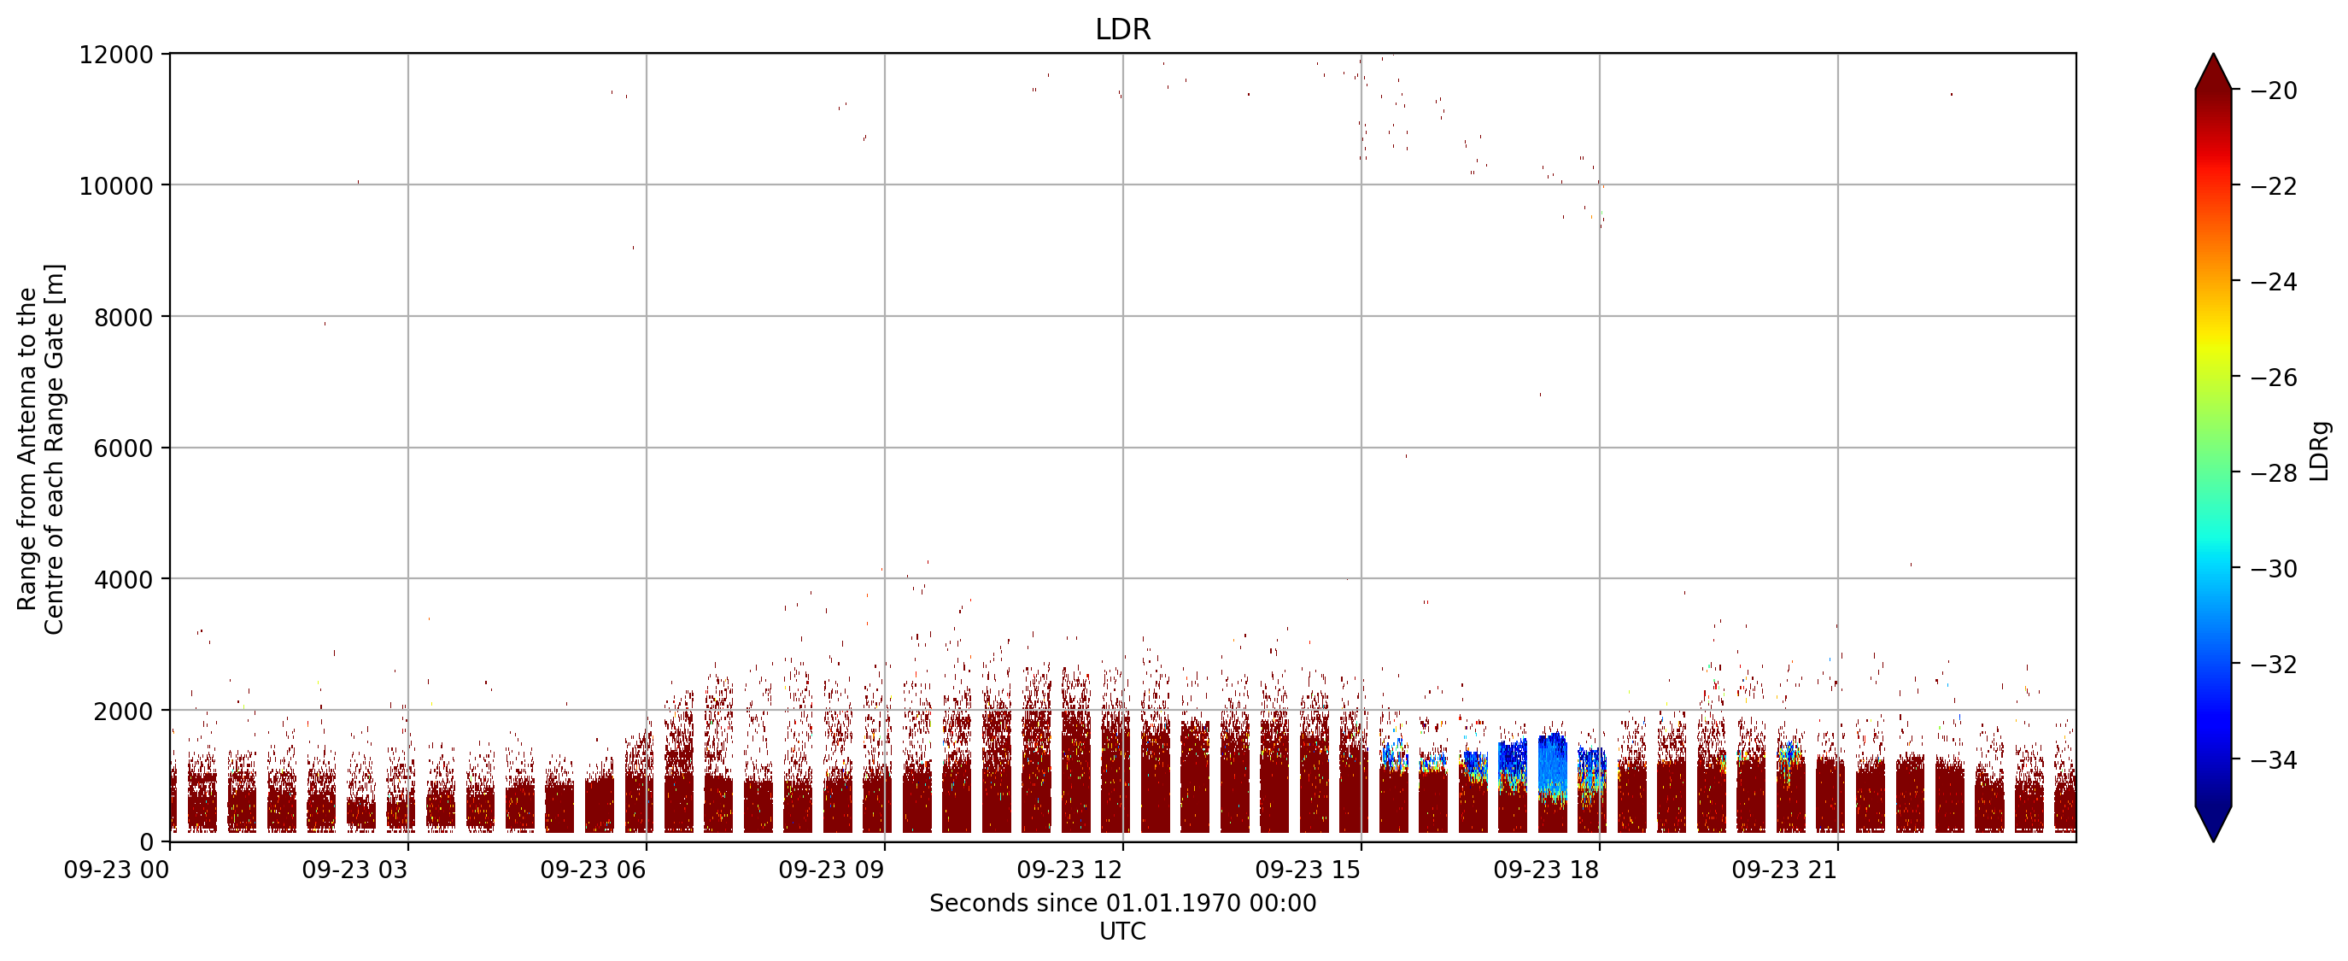Select the colorbar tick label "−24"

coord(2273,282)
